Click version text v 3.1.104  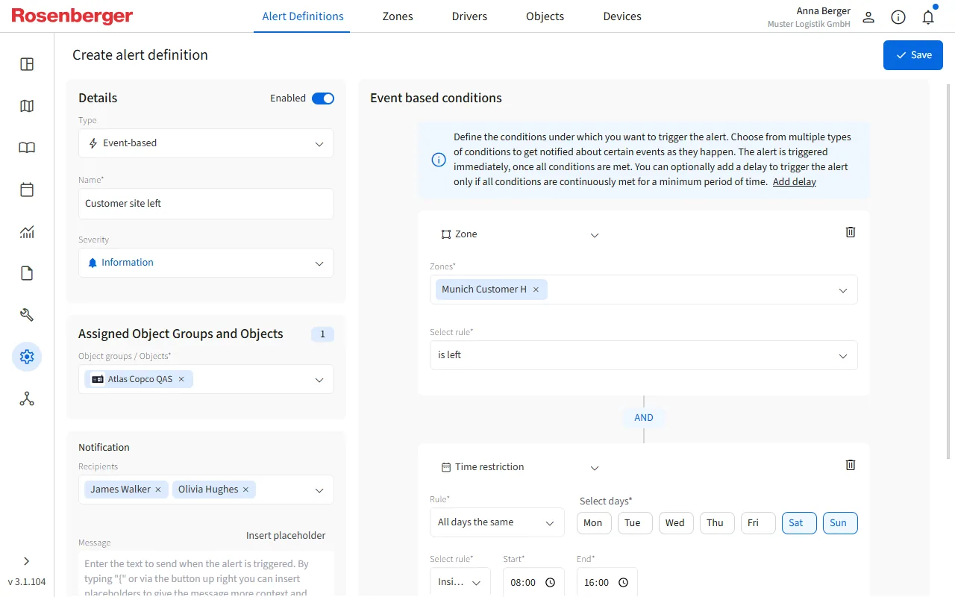click(27, 582)
